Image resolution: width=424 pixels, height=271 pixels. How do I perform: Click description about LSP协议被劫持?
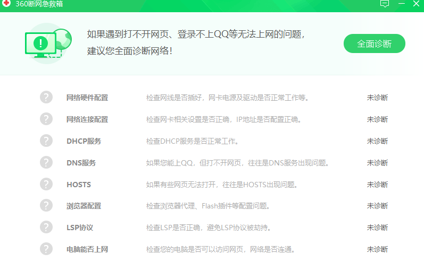pyautogui.click(x=209, y=228)
